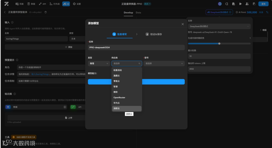Choose 潞晨云 from supplier list
This screenshot has height=148, width=272.
click(127, 76)
